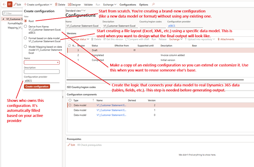Image resolution: width=254 pixels, height=167 pixels.
Task: Expand Upload into repository dropdown
Action: (200, 39)
